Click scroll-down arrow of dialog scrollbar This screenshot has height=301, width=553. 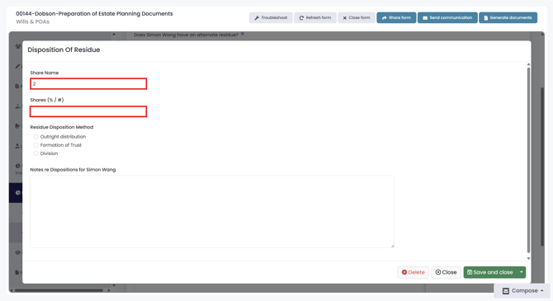(x=528, y=258)
